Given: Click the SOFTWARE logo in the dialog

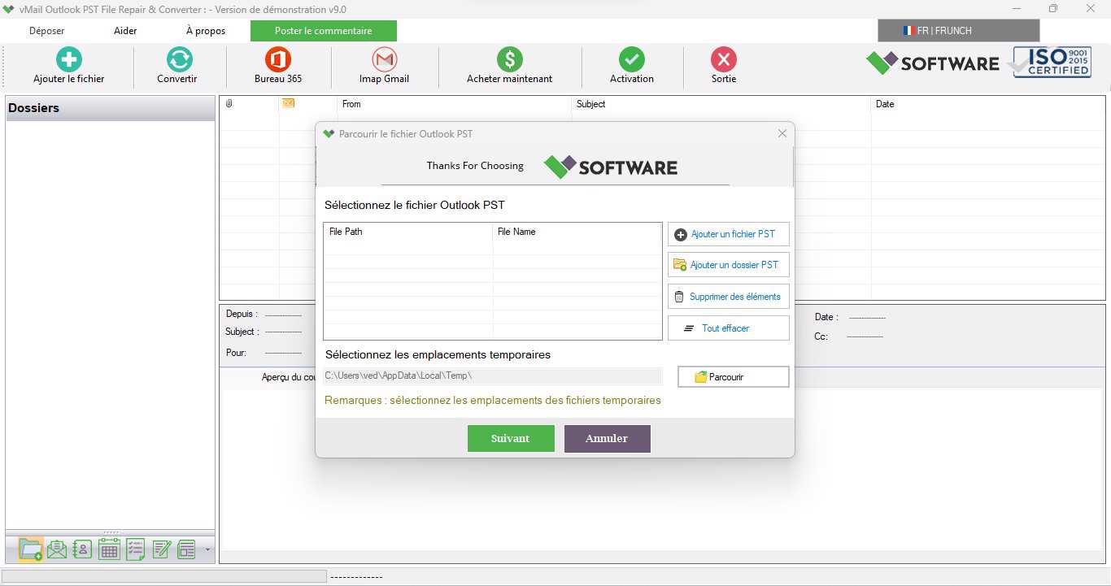Looking at the screenshot, I should (611, 167).
